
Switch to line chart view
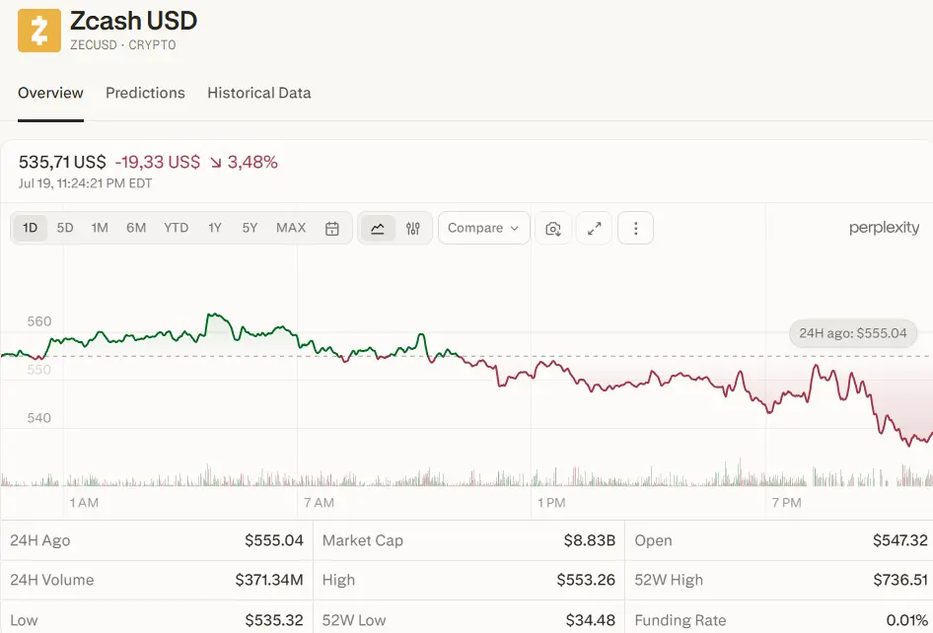pyautogui.click(x=378, y=229)
